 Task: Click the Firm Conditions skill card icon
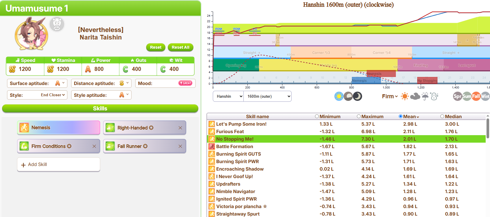[x=24, y=146]
